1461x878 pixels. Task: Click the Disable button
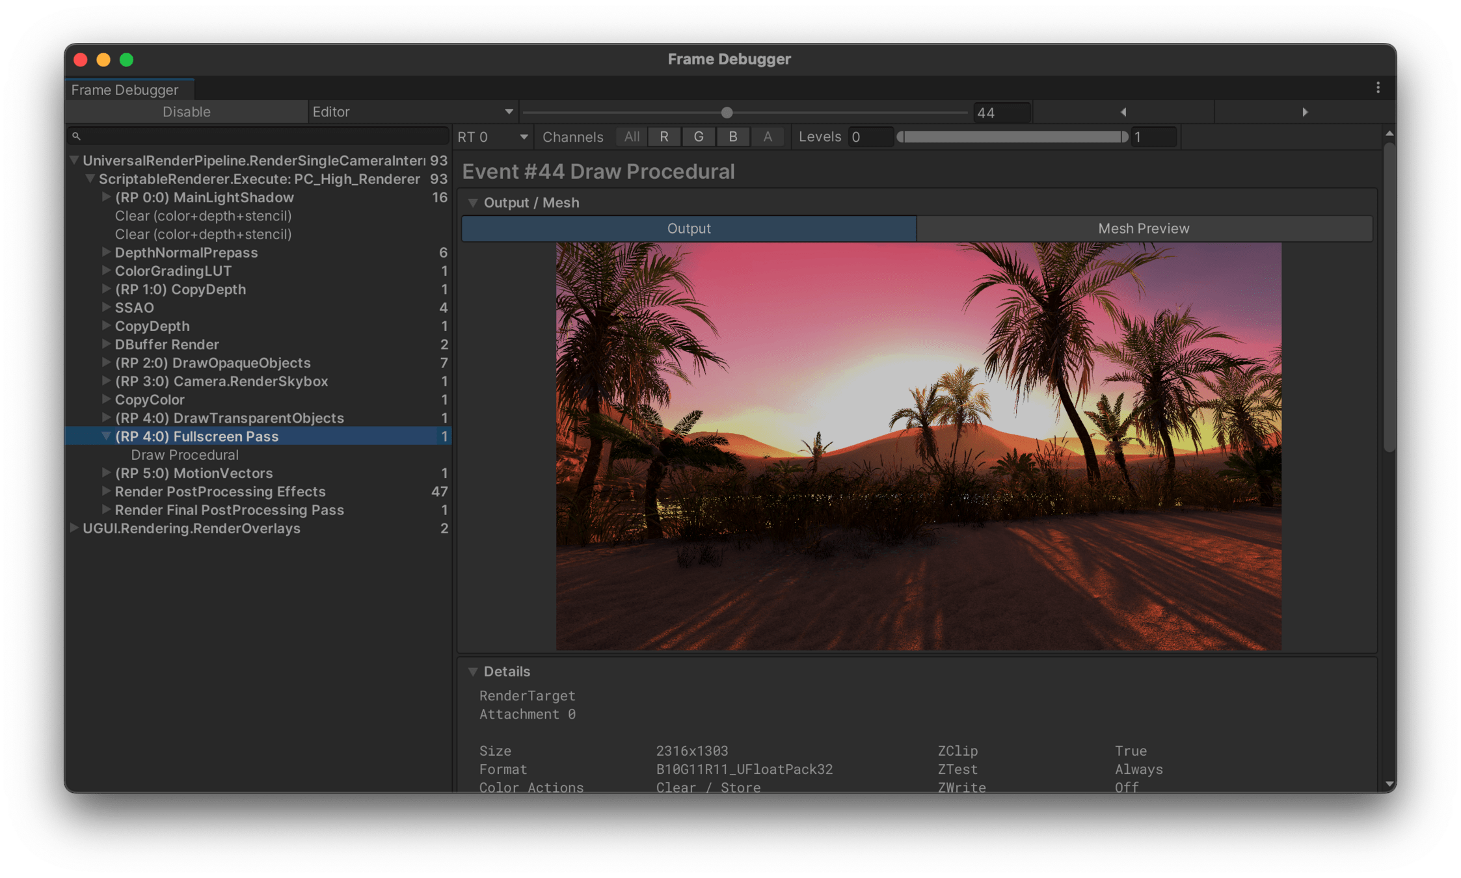point(186,112)
